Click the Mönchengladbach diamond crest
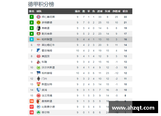Image resolution: width=161 pixels, height=116 pixels. [38, 79]
